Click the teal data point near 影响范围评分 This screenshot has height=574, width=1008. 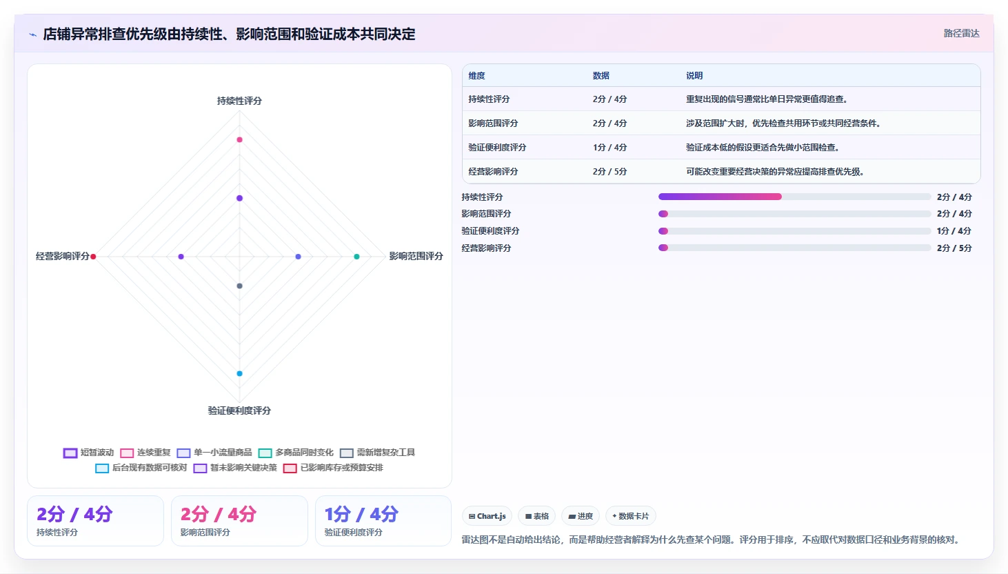point(356,257)
